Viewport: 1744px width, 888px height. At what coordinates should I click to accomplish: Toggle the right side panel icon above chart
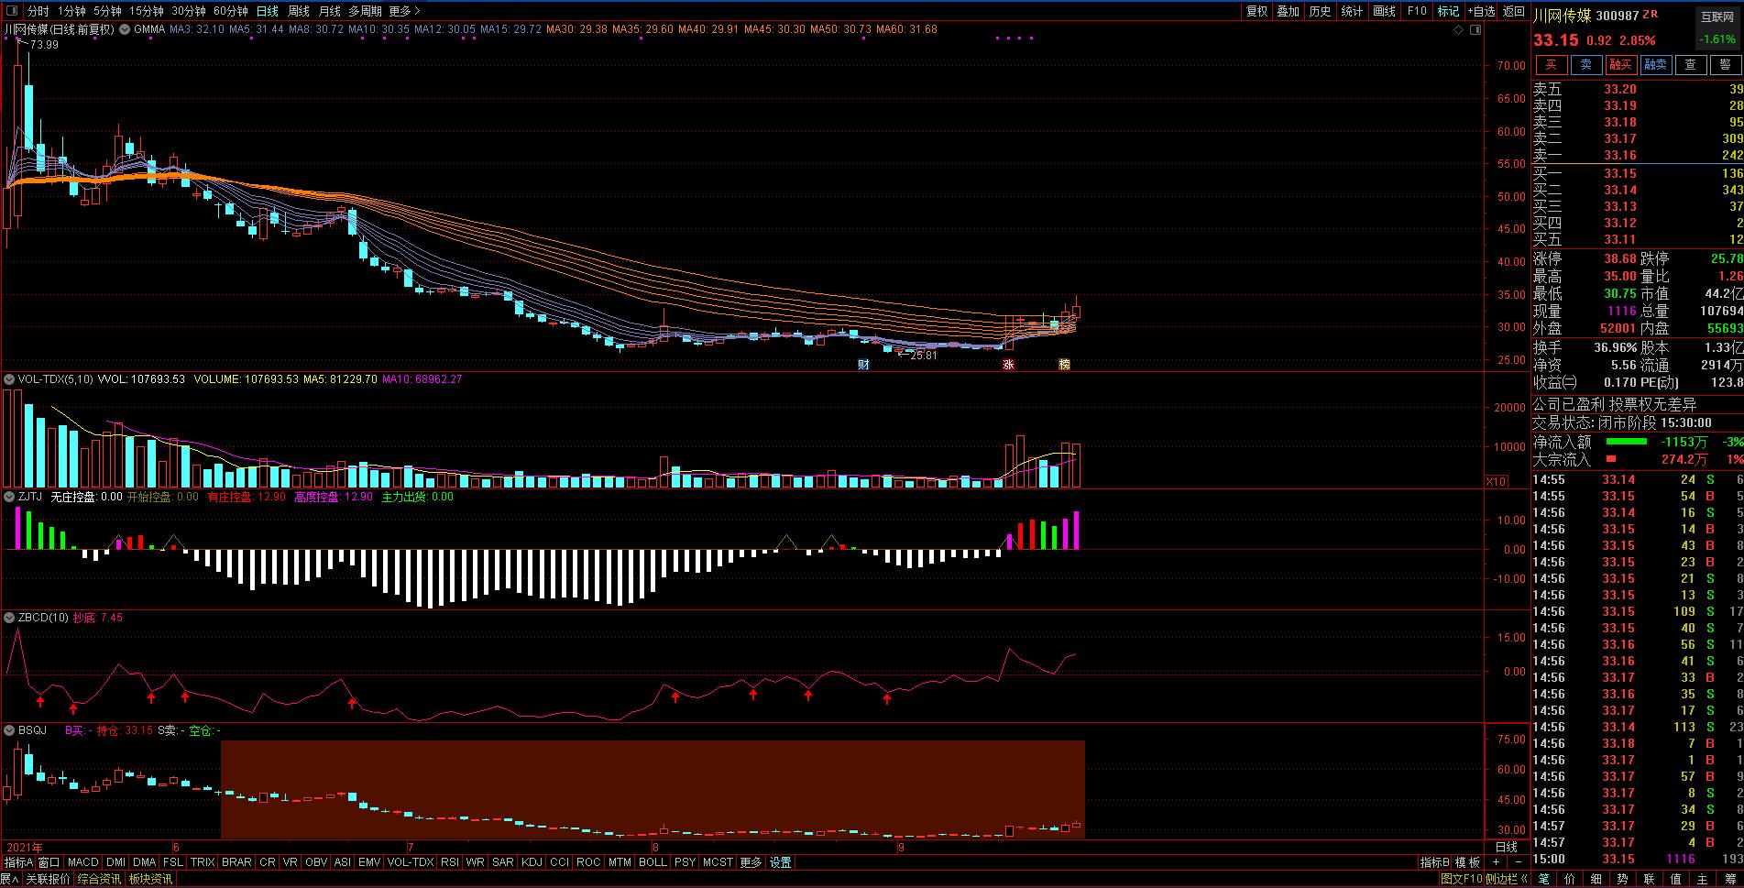(x=1475, y=29)
